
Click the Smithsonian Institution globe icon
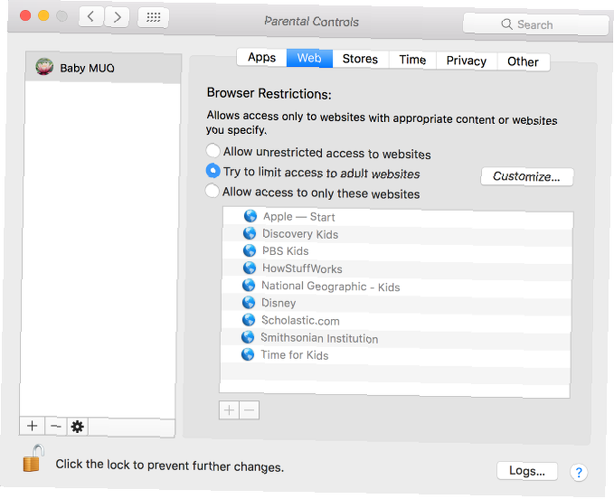click(x=247, y=337)
